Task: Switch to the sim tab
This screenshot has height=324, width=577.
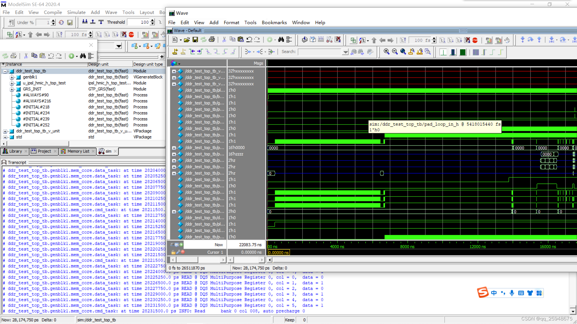Action: point(108,151)
